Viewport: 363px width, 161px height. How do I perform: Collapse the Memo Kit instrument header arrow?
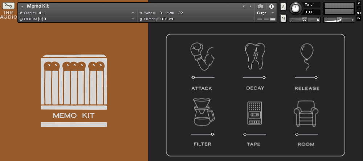point(23,7)
